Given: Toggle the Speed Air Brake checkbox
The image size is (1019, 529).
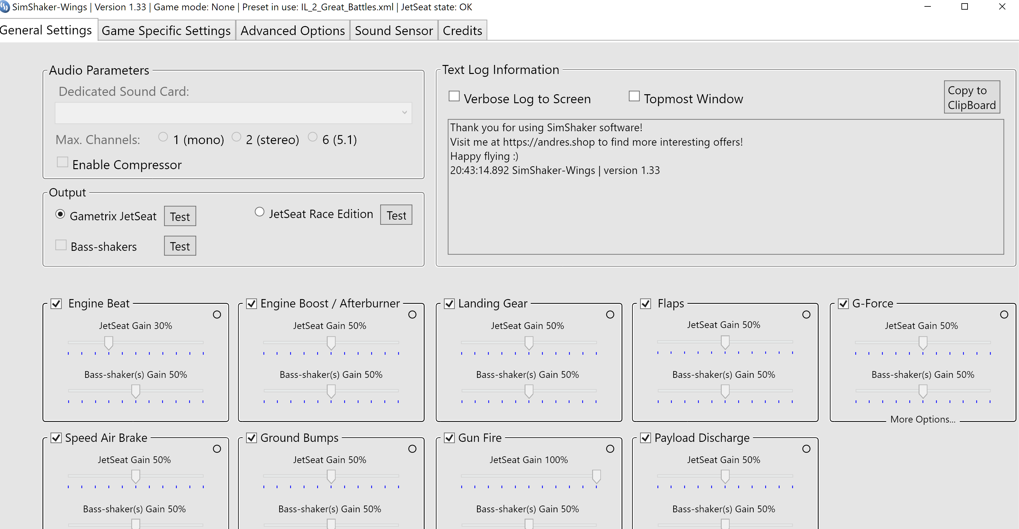Looking at the screenshot, I should [56, 438].
